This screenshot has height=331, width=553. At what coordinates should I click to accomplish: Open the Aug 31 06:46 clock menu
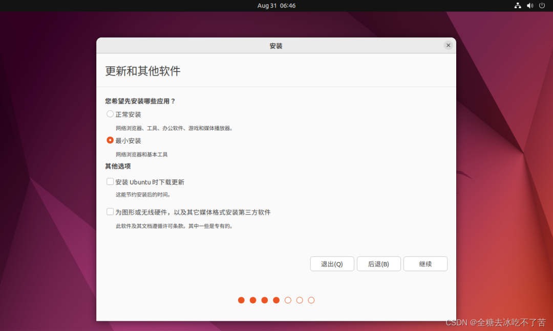[276, 6]
